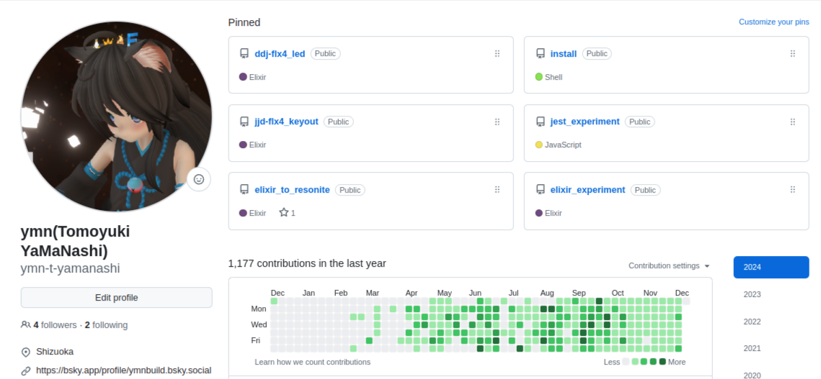Open the install repository

564,53
